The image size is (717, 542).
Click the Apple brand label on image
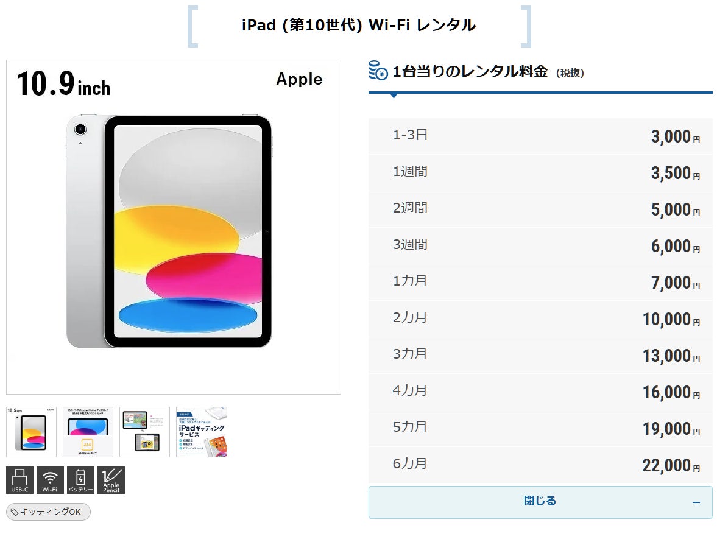pyautogui.click(x=300, y=80)
